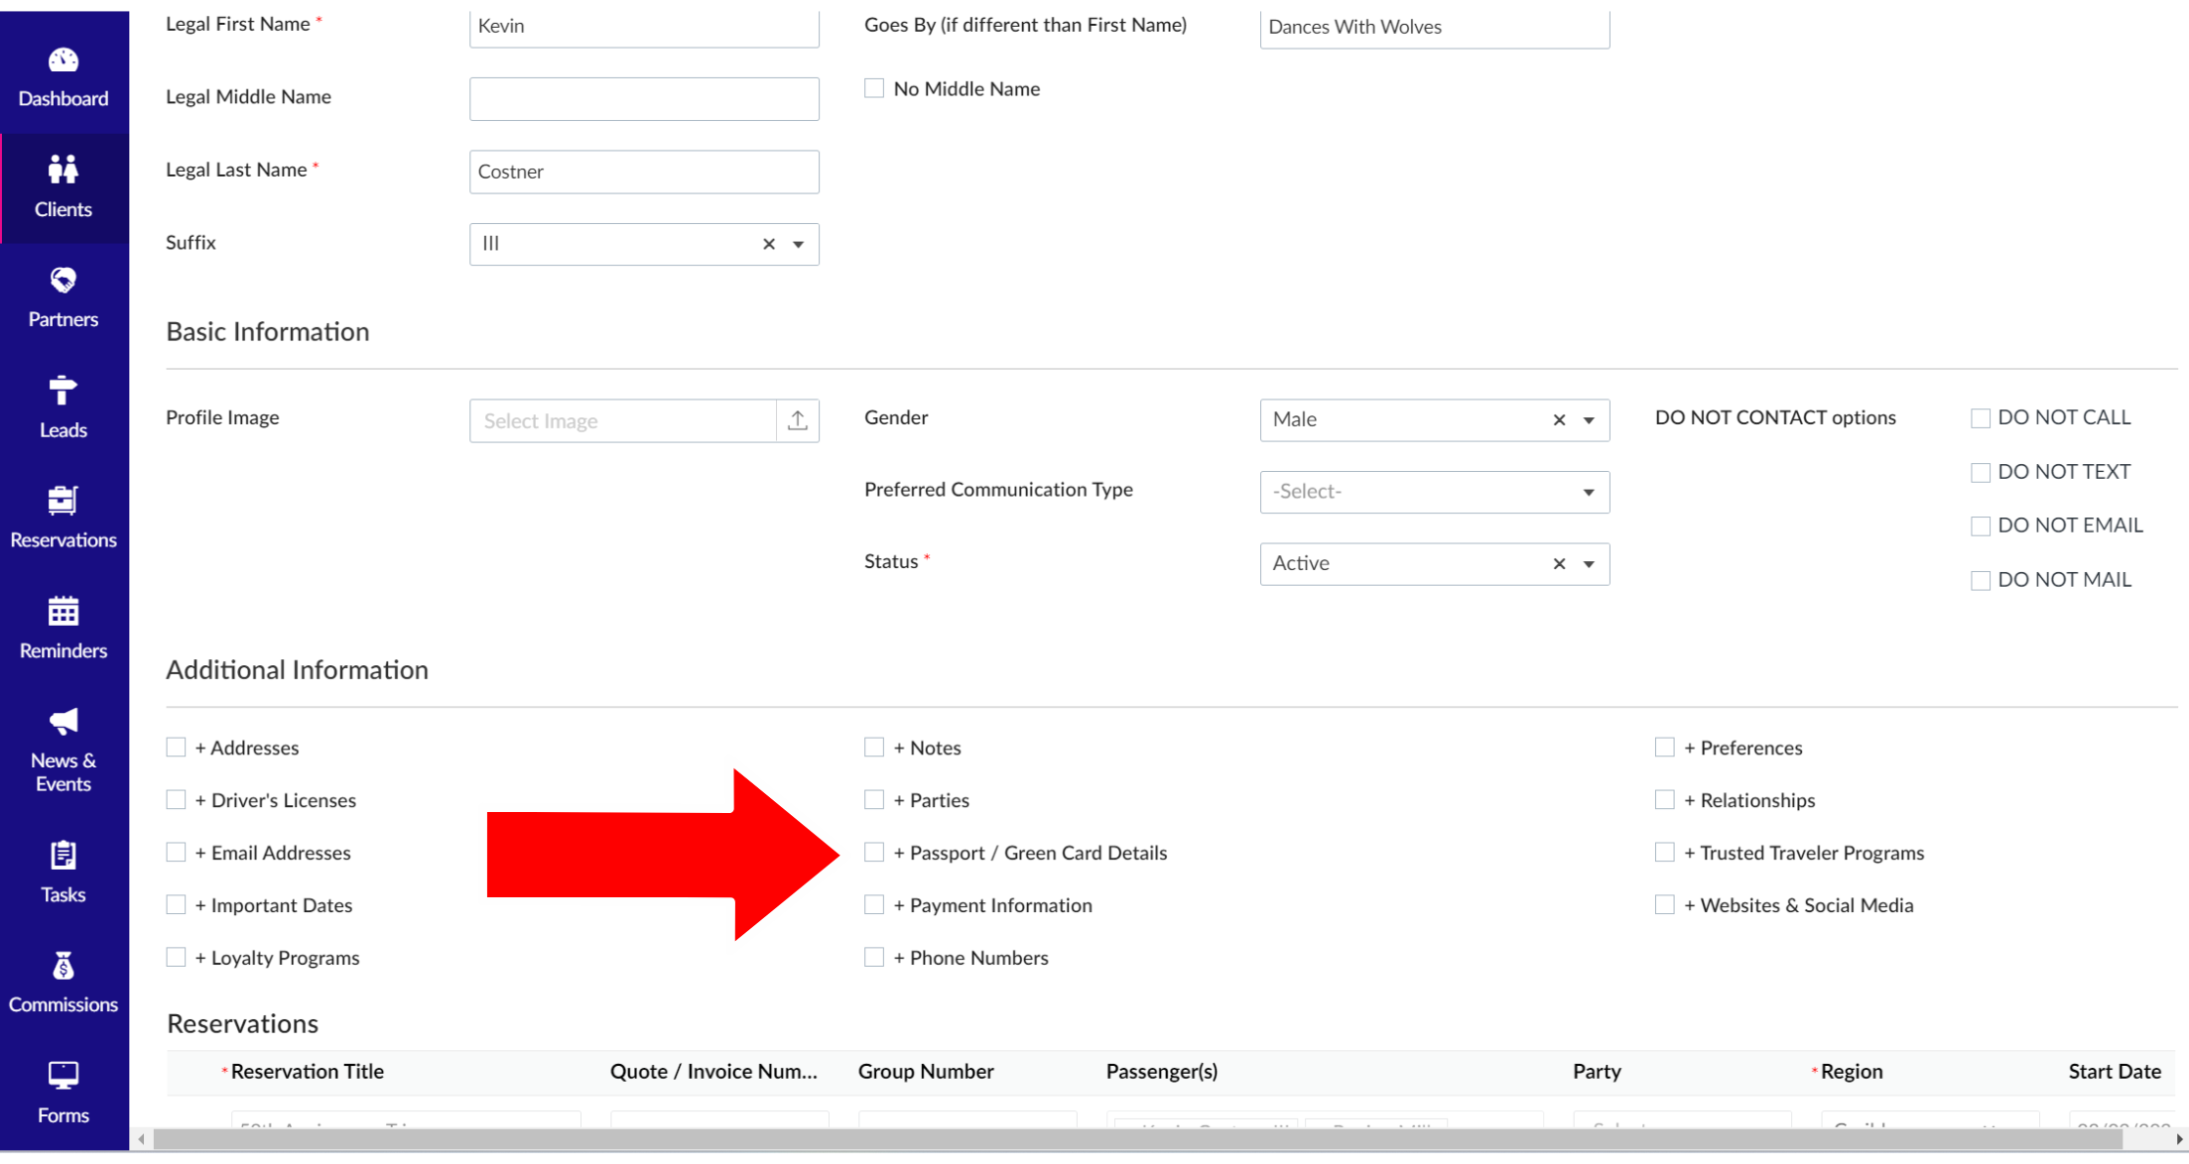Clear the Suffix selection with X

pos(768,245)
